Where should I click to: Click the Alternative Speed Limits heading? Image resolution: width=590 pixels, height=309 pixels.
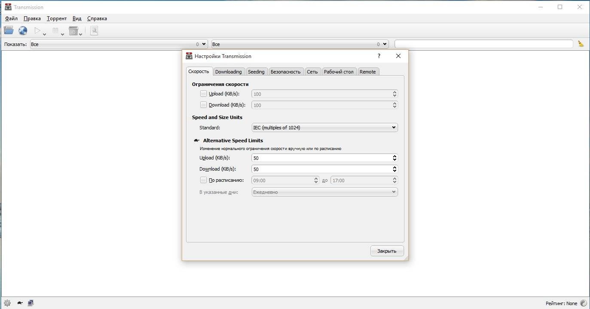coord(233,141)
